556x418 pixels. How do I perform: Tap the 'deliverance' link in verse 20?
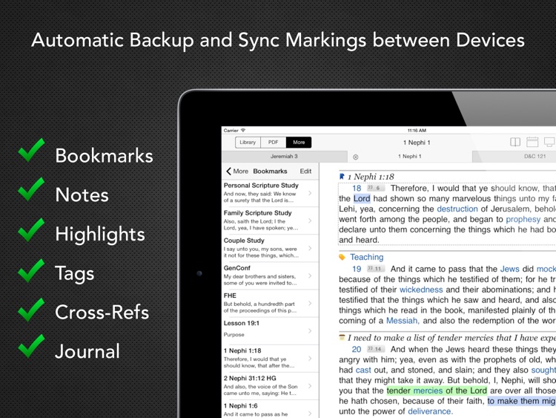431,411
